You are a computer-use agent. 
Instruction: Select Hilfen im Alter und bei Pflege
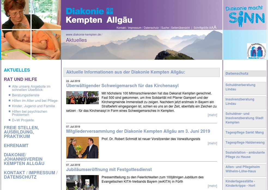click(35, 101)
